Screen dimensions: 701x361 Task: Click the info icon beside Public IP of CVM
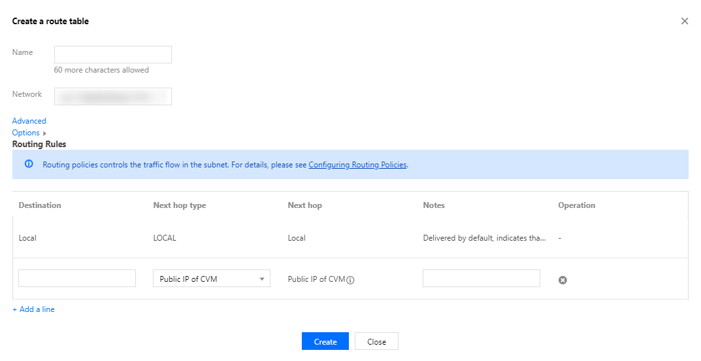pyautogui.click(x=351, y=280)
